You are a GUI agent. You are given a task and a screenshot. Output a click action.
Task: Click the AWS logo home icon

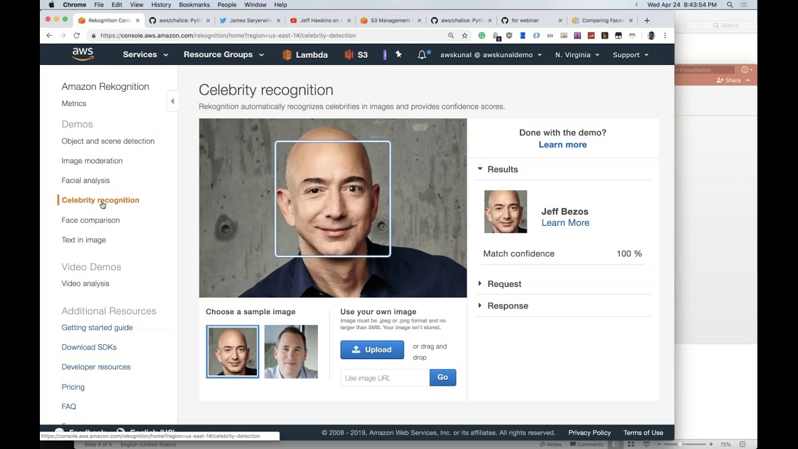click(83, 54)
